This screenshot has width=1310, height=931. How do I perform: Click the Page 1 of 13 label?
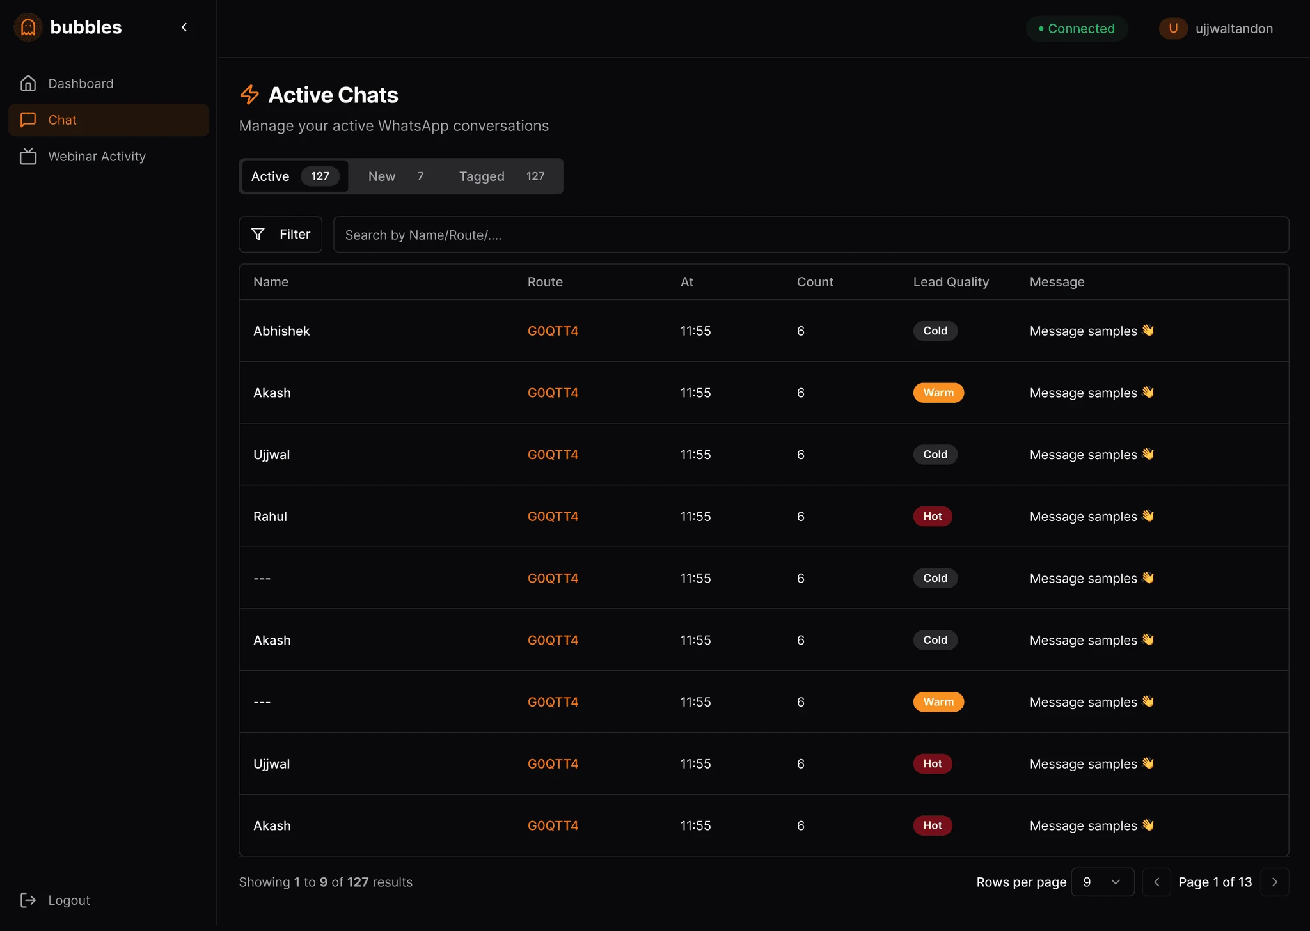(1215, 882)
